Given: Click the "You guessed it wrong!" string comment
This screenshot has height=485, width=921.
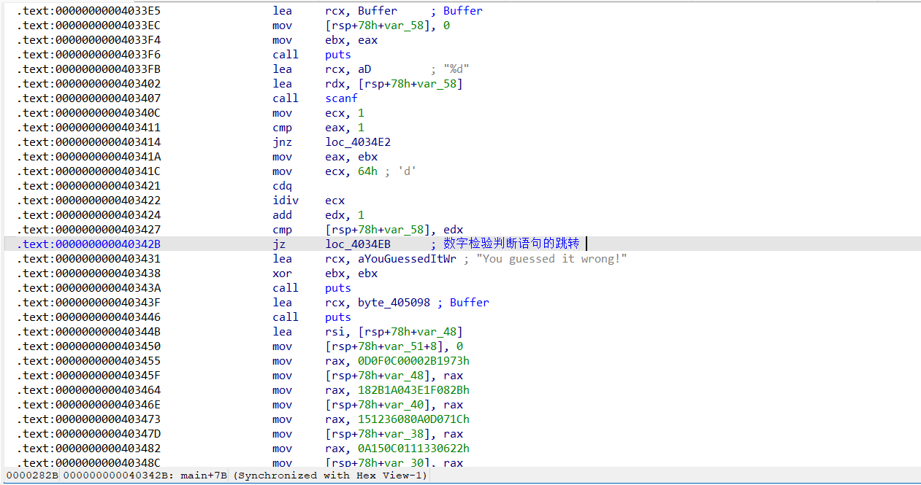Looking at the screenshot, I should [551, 259].
